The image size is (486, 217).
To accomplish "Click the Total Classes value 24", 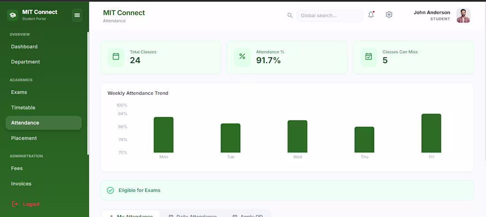I will click(x=135, y=60).
